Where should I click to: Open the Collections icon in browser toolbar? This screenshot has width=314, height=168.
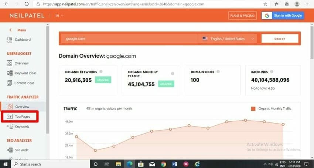click(287, 4)
